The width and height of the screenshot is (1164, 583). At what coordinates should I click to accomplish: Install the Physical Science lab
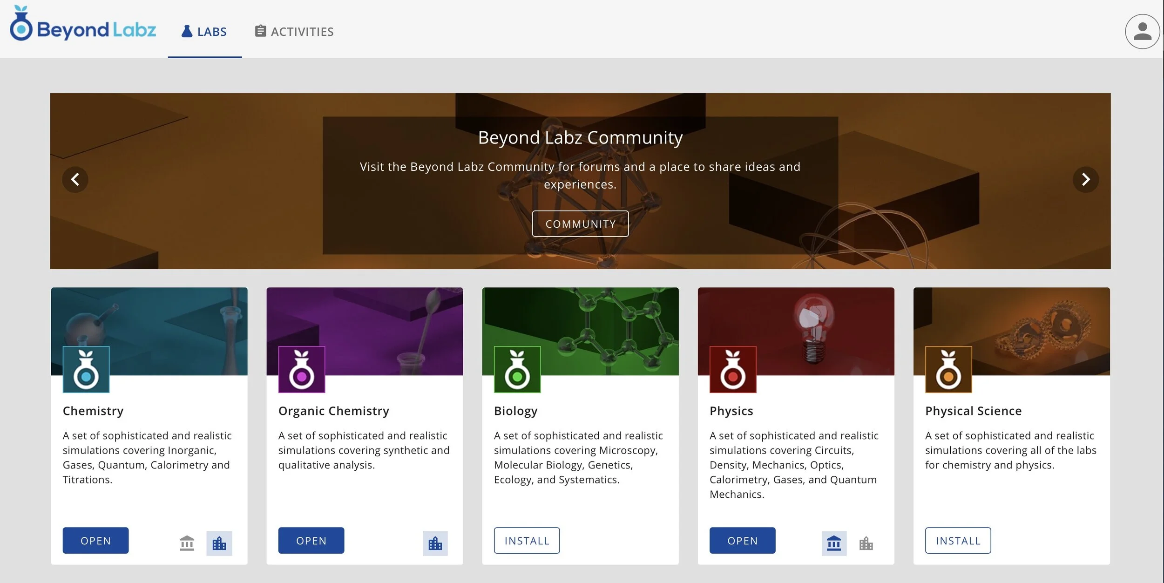click(x=958, y=540)
